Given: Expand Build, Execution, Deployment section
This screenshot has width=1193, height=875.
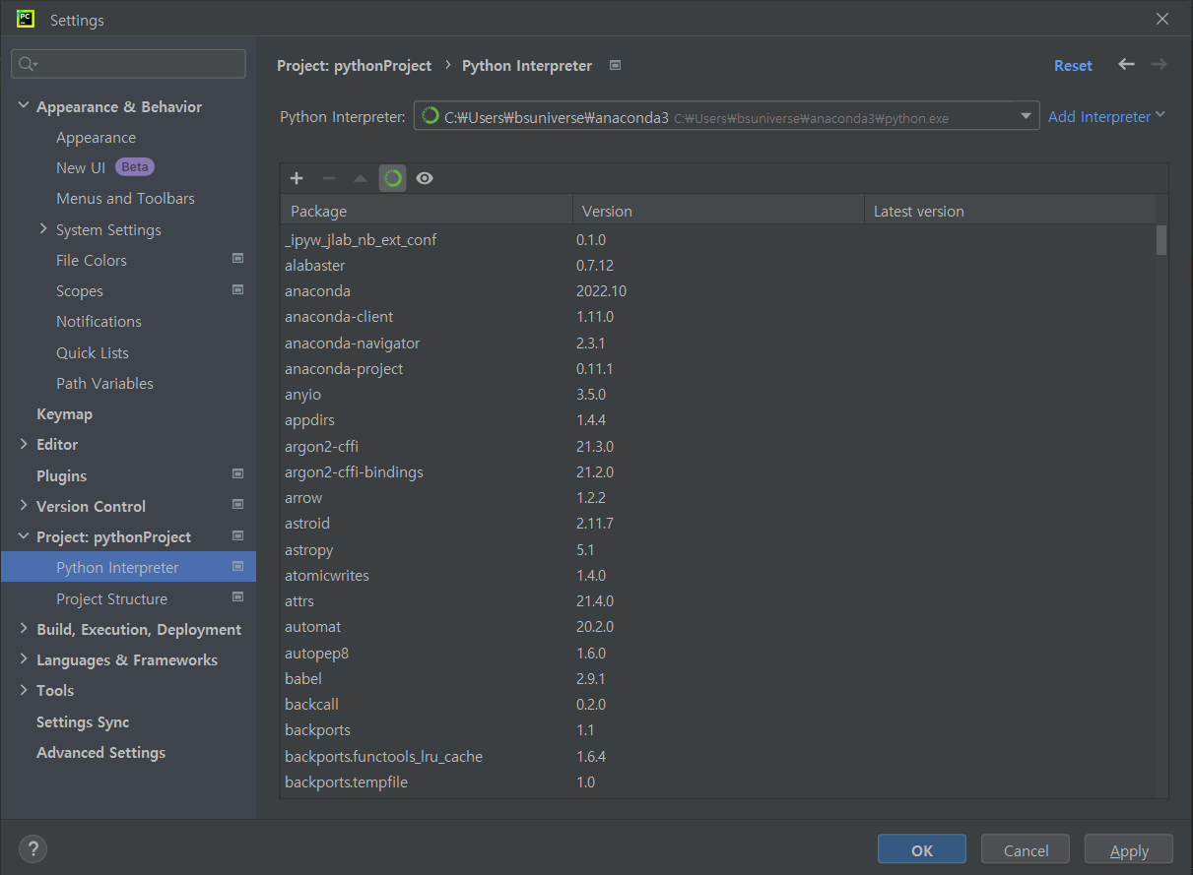Looking at the screenshot, I should tap(24, 629).
